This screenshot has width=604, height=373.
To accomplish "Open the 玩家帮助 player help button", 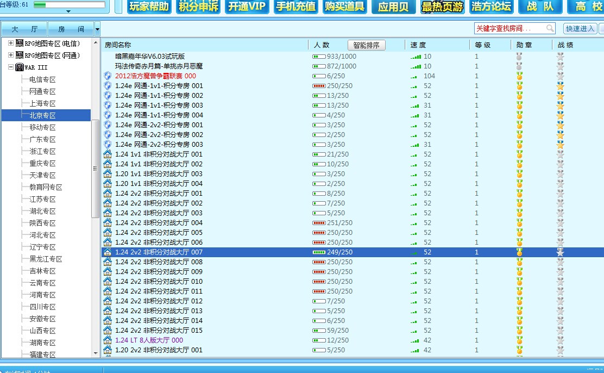I will click(x=149, y=7).
